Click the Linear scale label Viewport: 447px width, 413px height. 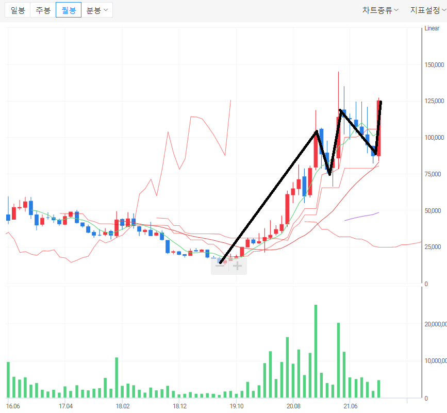click(x=432, y=28)
